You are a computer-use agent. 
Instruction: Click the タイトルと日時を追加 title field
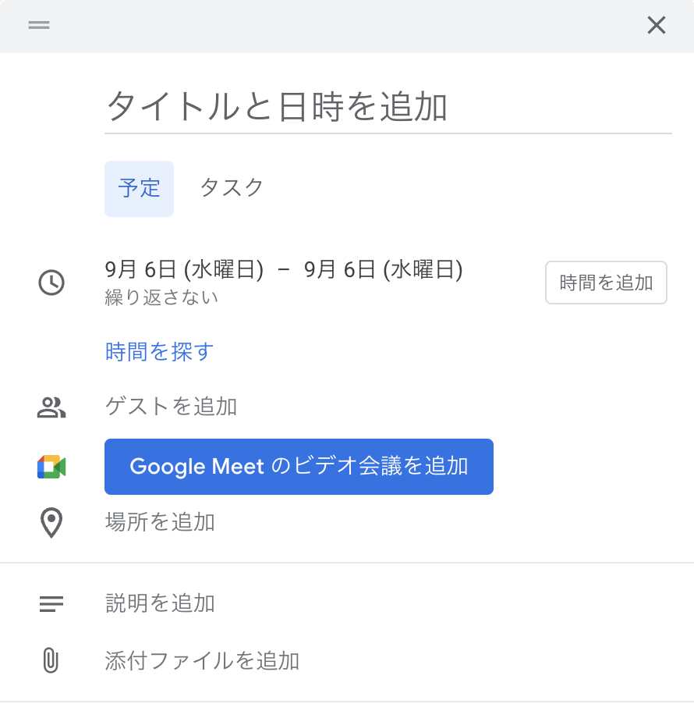click(388, 107)
